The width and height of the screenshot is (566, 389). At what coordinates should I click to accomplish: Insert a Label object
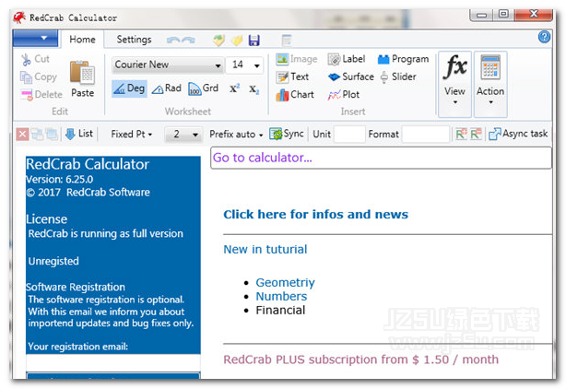point(347,59)
